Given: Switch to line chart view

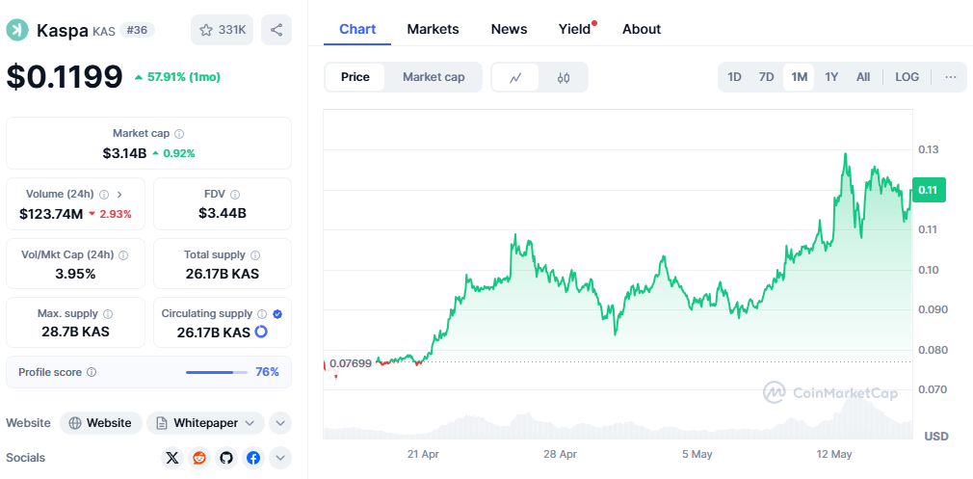Looking at the screenshot, I should (515, 77).
